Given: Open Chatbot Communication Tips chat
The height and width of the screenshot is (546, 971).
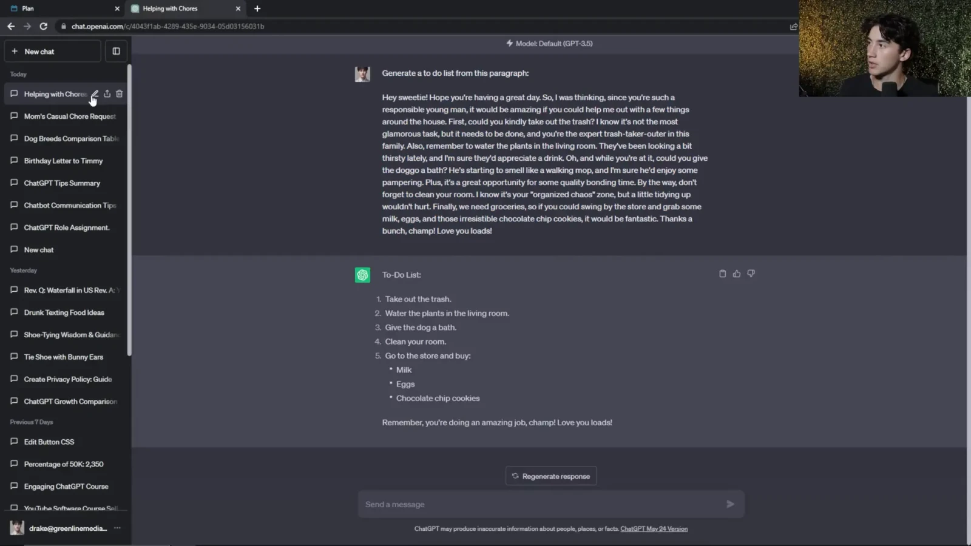Looking at the screenshot, I should click(x=66, y=206).
